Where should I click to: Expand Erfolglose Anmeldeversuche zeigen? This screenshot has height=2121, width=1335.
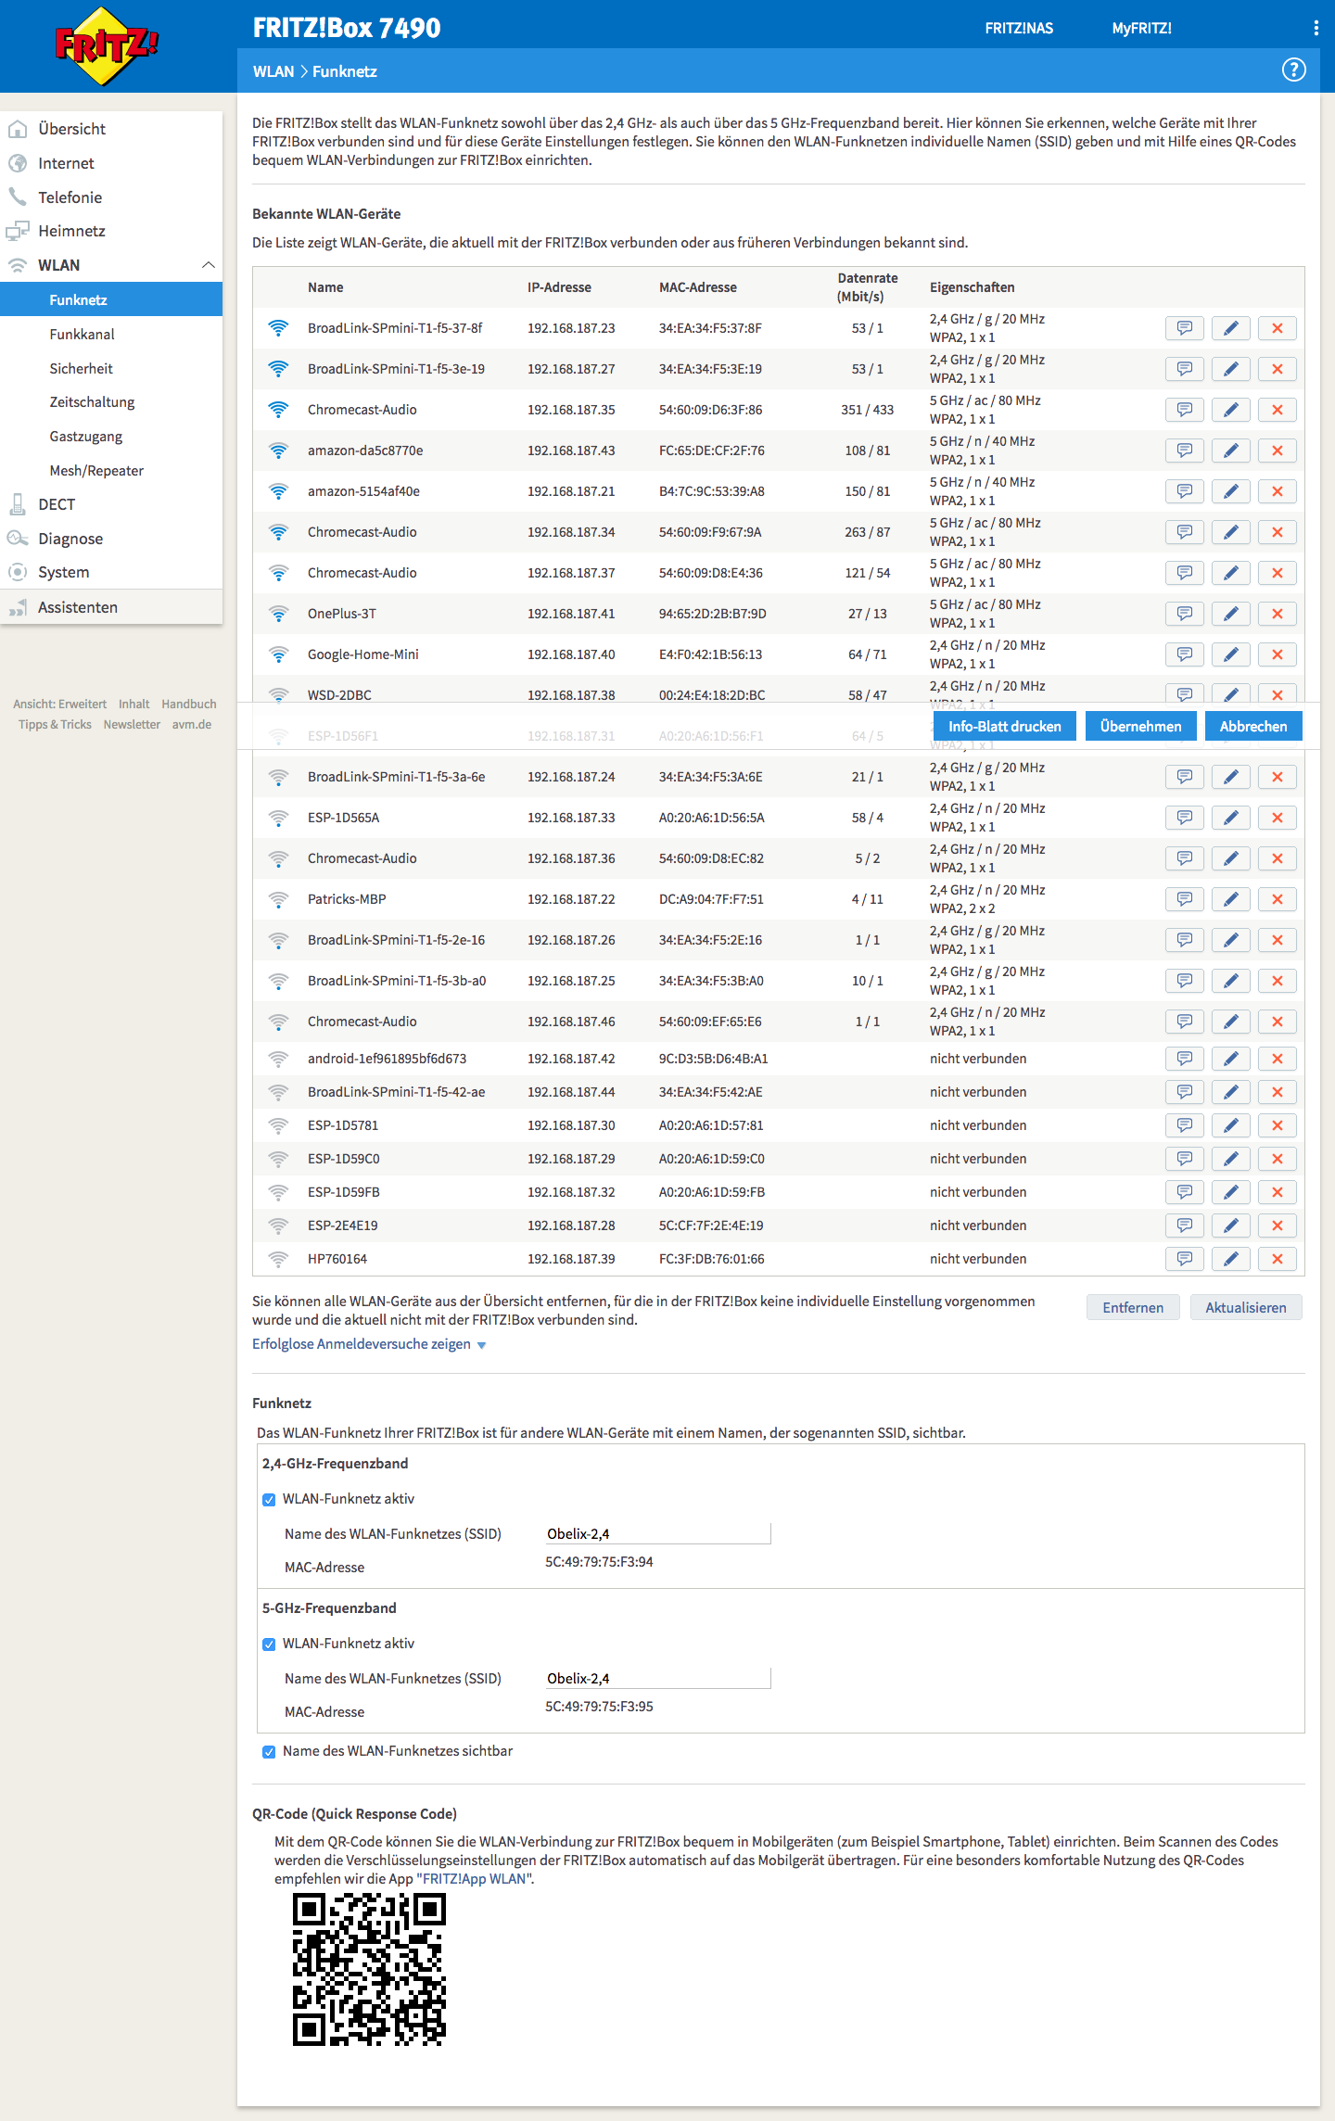click(x=369, y=1344)
